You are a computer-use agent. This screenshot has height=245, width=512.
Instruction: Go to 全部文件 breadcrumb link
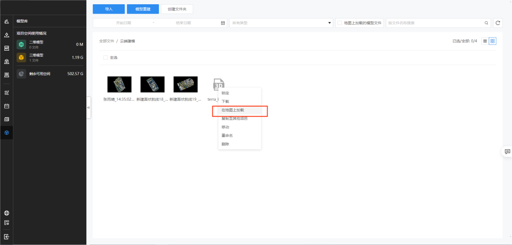coord(107,41)
